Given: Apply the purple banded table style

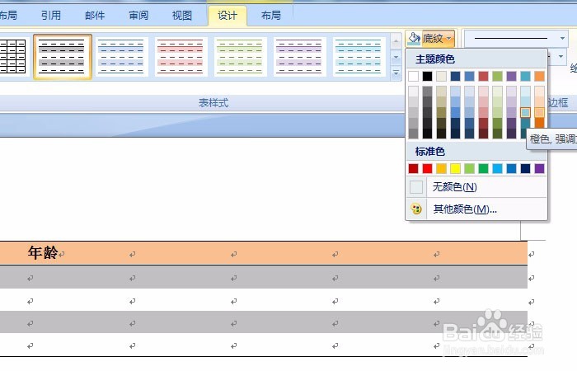Looking at the screenshot, I should (299, 57).
